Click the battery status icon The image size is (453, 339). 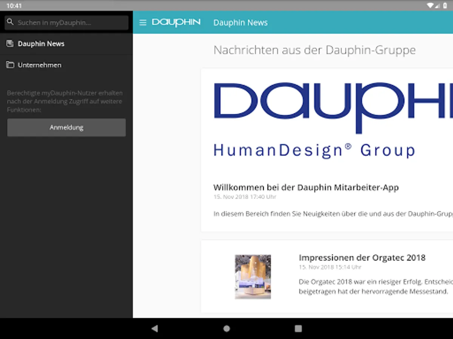pyautogui.click(x=445, y=6)
